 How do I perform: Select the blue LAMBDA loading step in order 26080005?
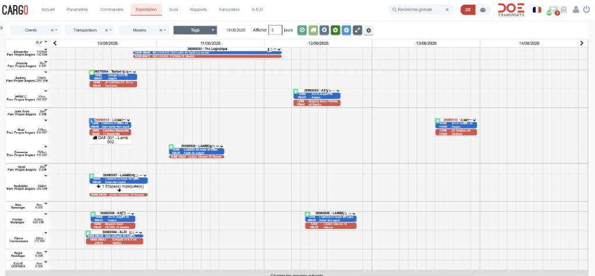tap(196, 151)
